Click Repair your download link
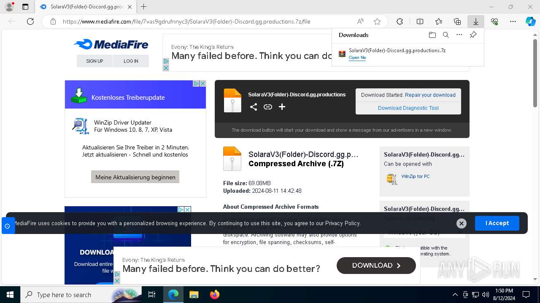 tap(430, 95)
